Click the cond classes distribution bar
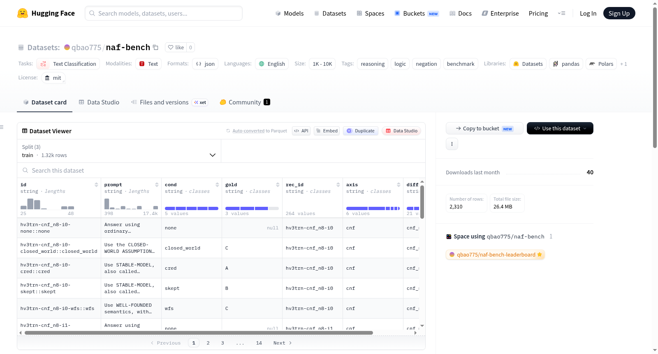The image size is (658, 354). click(192, 208)
